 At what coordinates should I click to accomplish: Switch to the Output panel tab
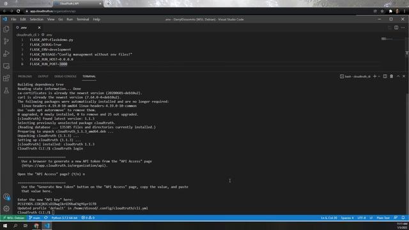43,77
